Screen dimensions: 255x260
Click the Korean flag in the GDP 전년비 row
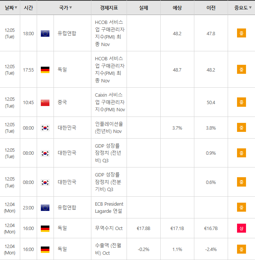(x=45, y=153)
